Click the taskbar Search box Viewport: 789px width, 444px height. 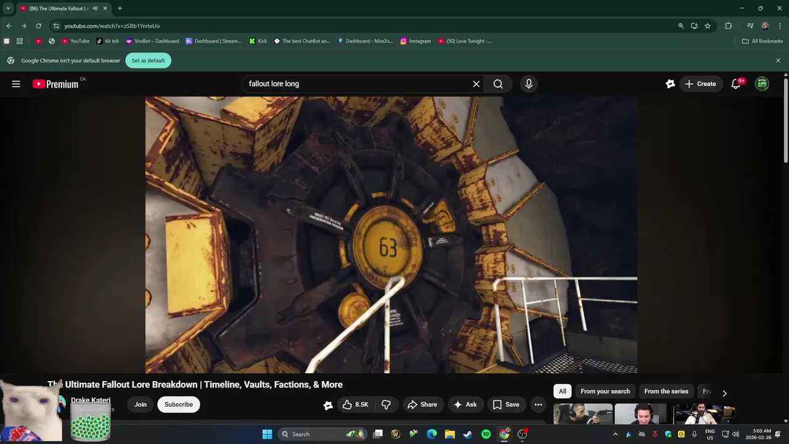tap(322, 434)
